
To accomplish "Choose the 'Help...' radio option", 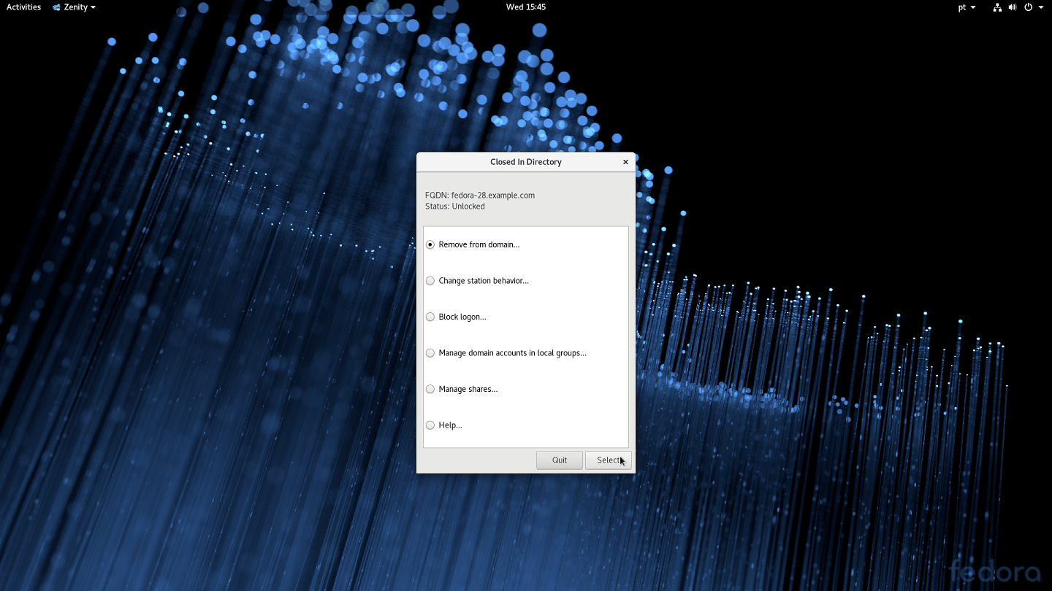I will [x=430, y=425].
